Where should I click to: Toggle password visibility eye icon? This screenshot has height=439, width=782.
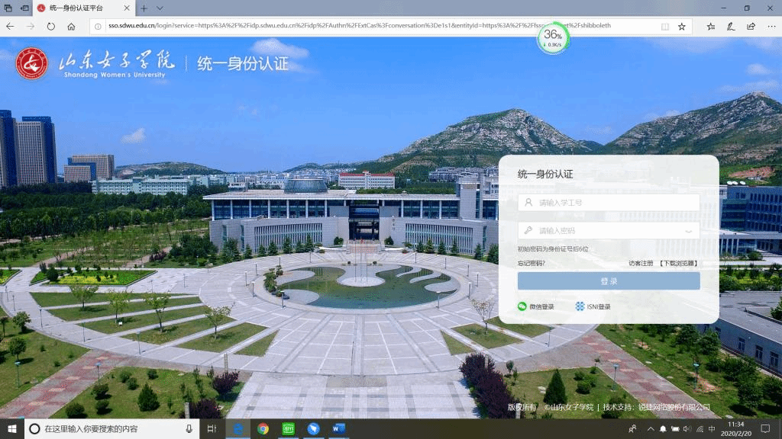click(x=688, y=231)
